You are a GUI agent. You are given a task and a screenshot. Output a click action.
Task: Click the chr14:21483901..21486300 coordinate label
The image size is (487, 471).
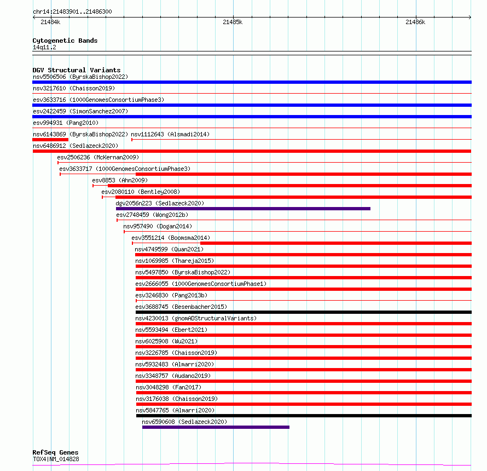point(72,12)
